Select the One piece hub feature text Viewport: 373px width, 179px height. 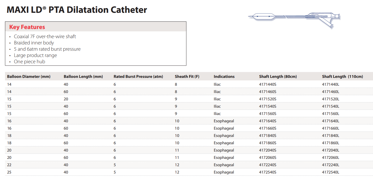point(29,62)
